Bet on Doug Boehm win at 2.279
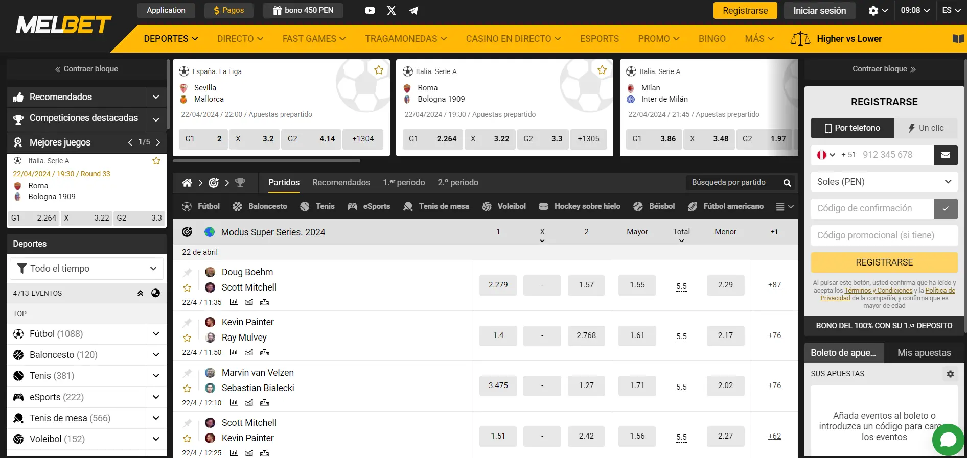 click(498, 285)
